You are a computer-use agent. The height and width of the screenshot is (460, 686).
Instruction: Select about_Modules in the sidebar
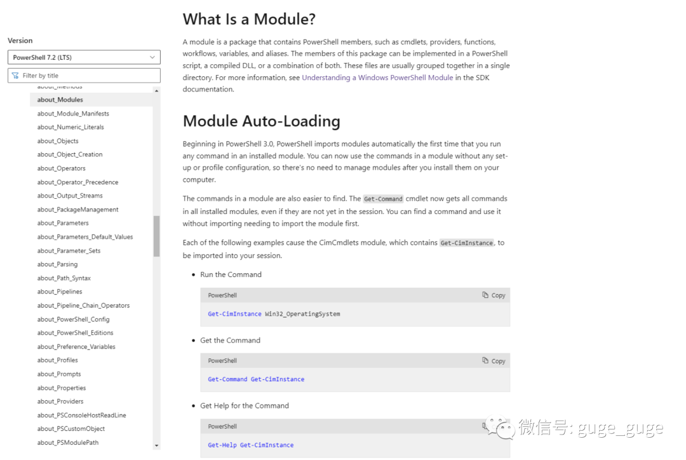60,100
